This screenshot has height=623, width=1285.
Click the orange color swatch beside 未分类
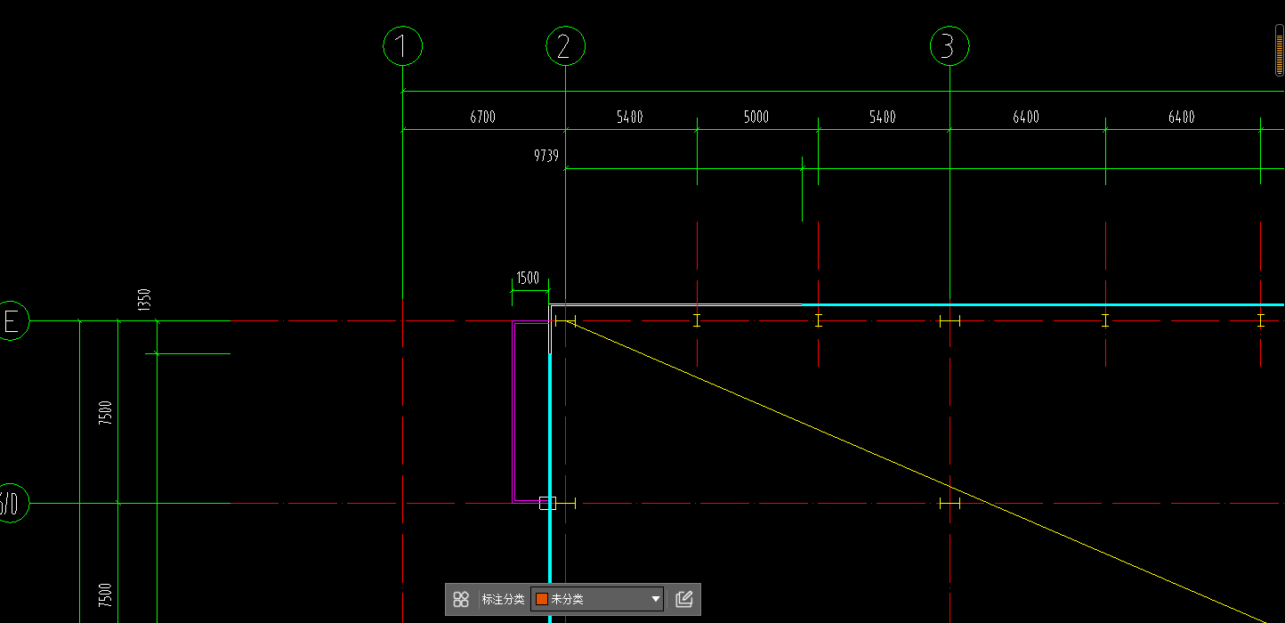click(x=541, y=599)
